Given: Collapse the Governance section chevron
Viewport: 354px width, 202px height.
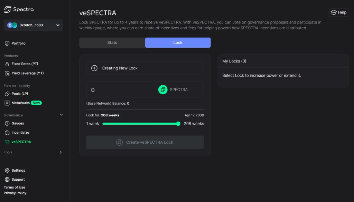Looking at the screenshot, I should tap(61, 115).
